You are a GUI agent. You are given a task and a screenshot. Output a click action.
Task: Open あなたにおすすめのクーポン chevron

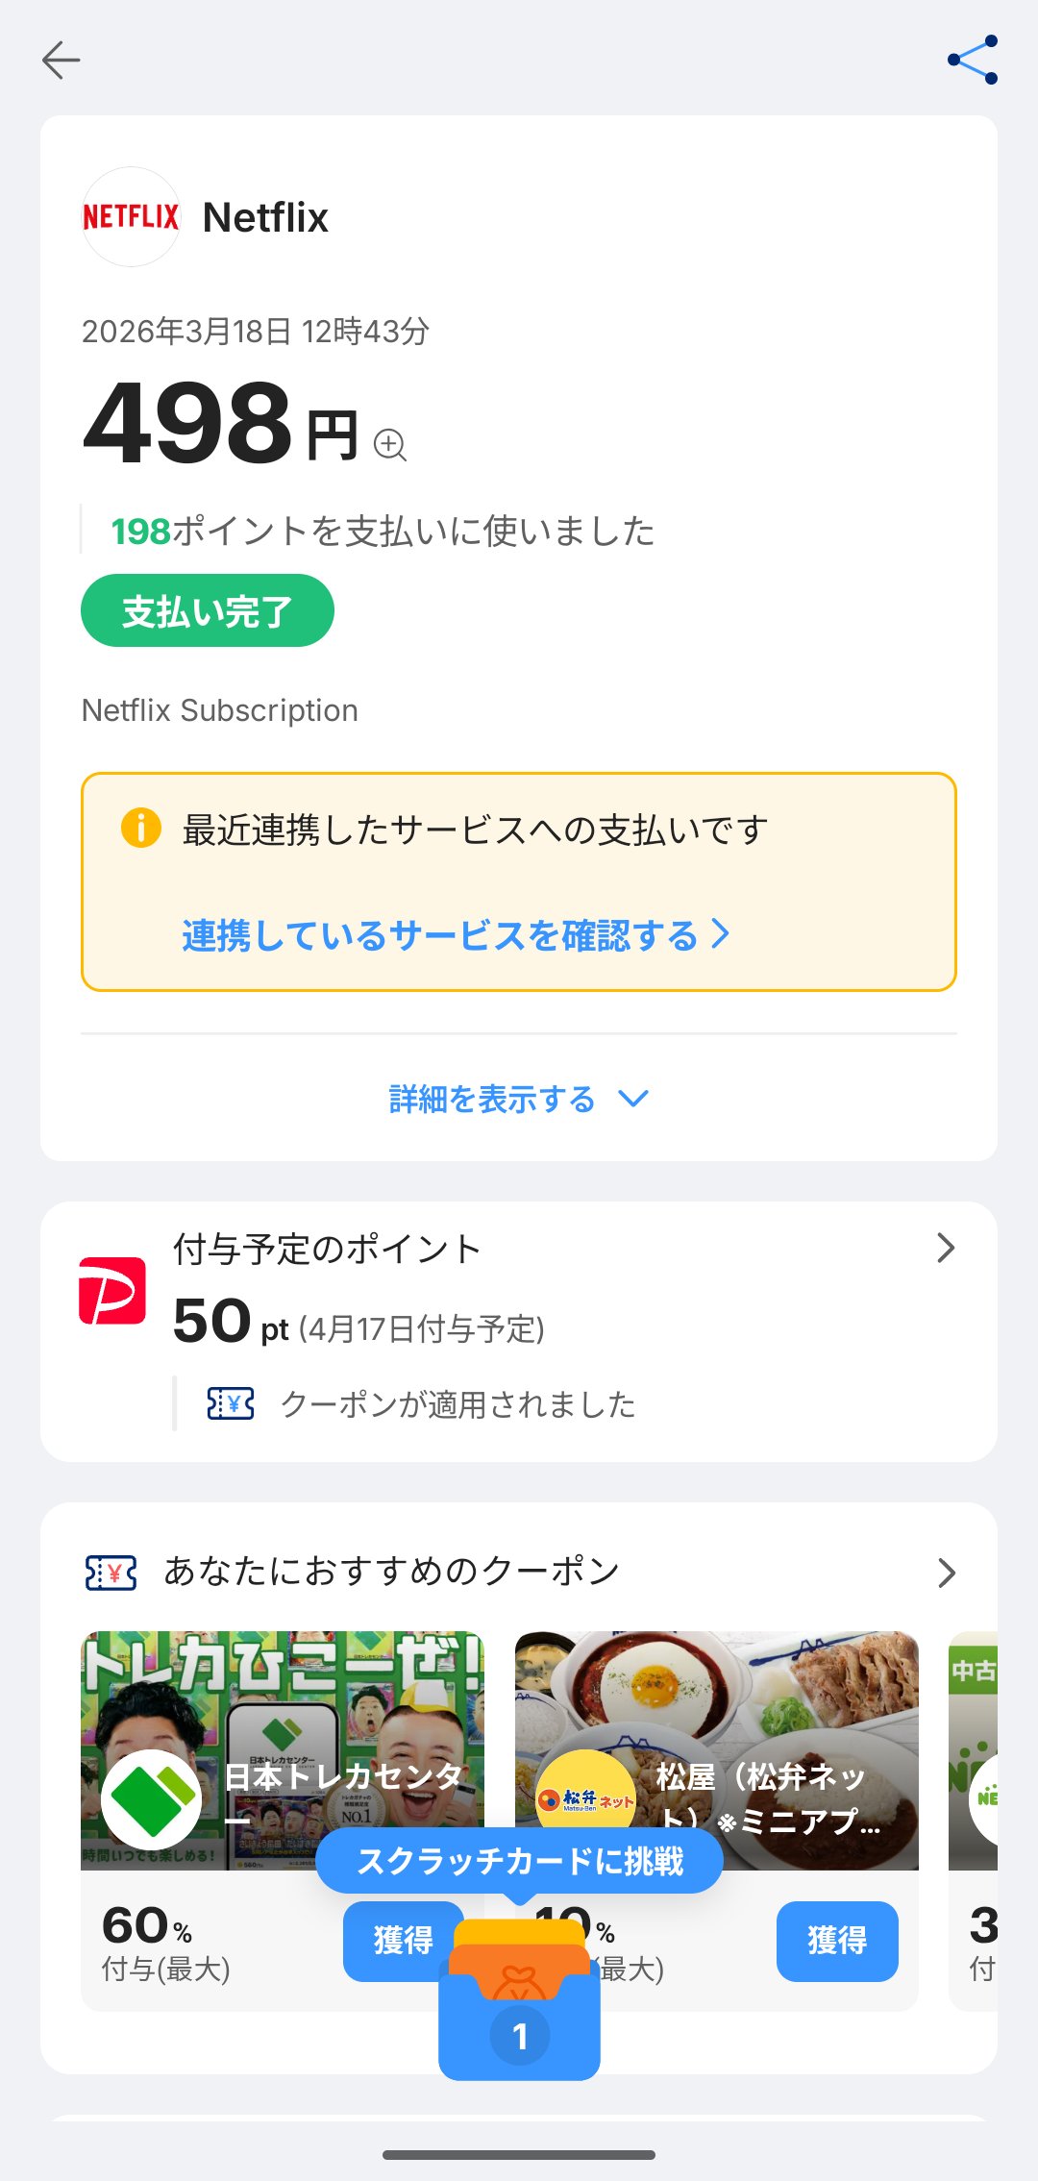pos(946,1573)
